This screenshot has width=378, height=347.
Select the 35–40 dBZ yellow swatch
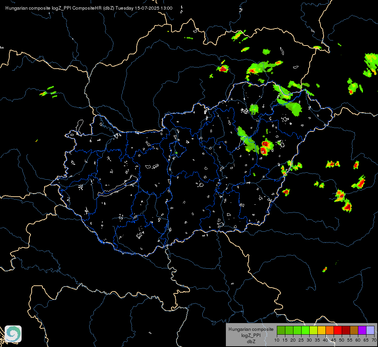pyautogui.click(x=322, y=330)
